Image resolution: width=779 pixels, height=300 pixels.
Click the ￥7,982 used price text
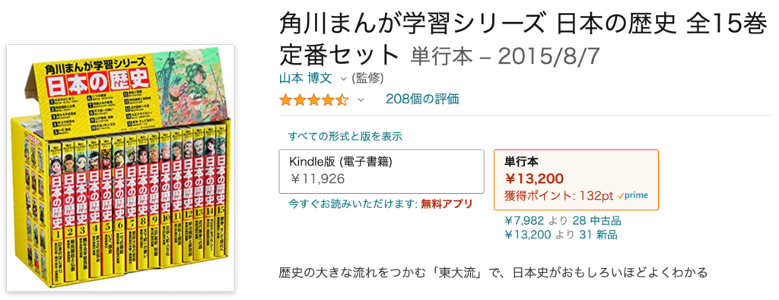pyautogui.click(x=524, y=221)
